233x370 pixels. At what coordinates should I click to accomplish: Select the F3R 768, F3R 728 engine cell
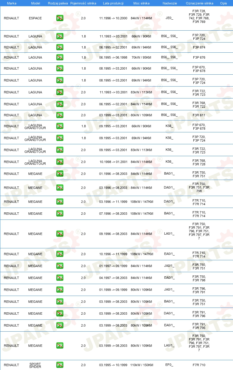(199, 162)
